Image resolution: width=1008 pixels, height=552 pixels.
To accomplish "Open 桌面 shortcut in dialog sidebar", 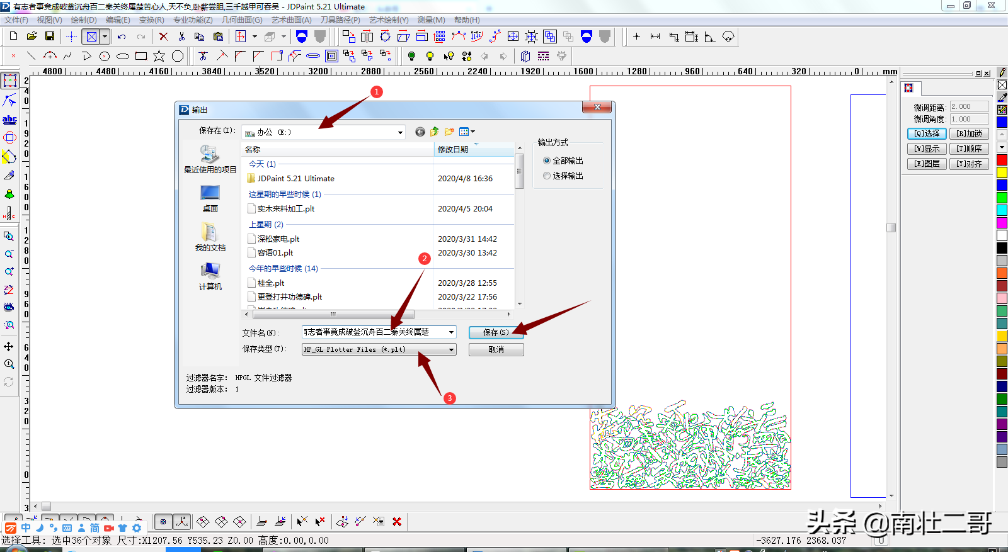I will 210,199.
